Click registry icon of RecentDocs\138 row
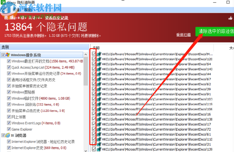The width and height of the screenshot is (234, 152). pos(99,119)
